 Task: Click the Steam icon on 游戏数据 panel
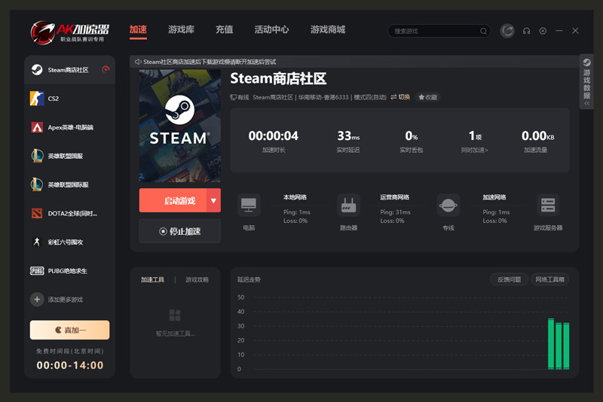(586, 62)
